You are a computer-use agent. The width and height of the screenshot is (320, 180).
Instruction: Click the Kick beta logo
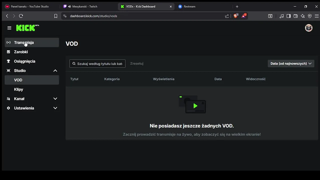click(x=27, y=28)
